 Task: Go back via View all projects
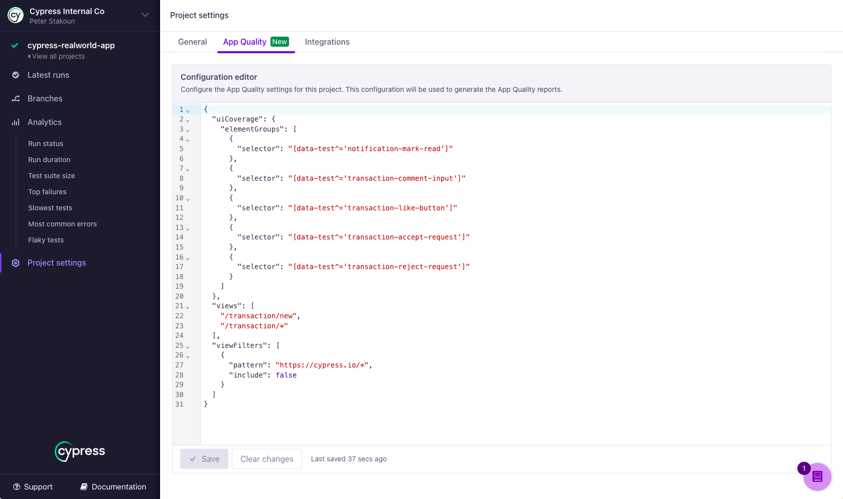point(56,56)
